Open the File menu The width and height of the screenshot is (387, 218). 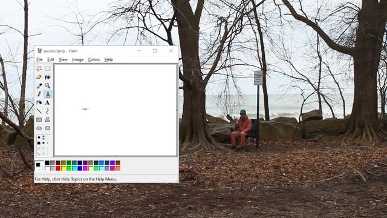click(39, 59)
